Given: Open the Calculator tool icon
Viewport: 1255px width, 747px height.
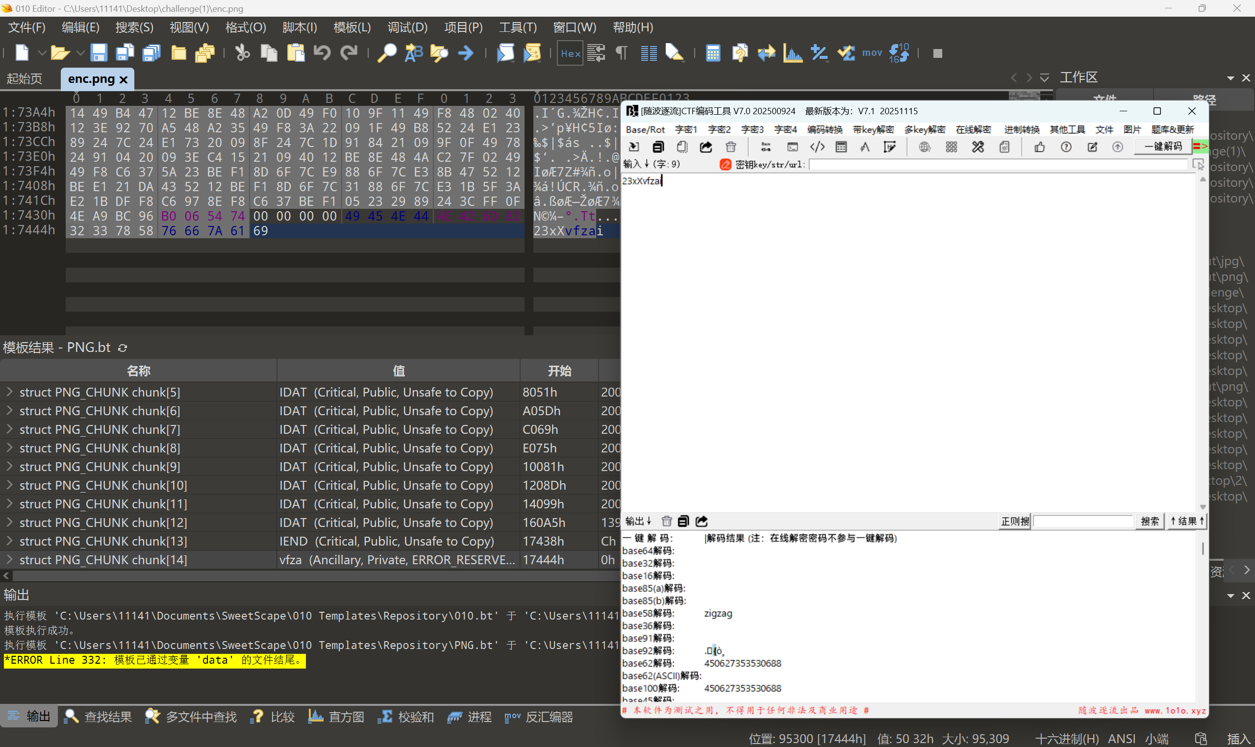Looking at the screenshot, I should point(713,53).
